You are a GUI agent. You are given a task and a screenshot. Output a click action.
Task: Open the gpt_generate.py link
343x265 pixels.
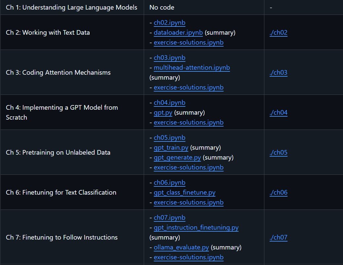point(177,158)
